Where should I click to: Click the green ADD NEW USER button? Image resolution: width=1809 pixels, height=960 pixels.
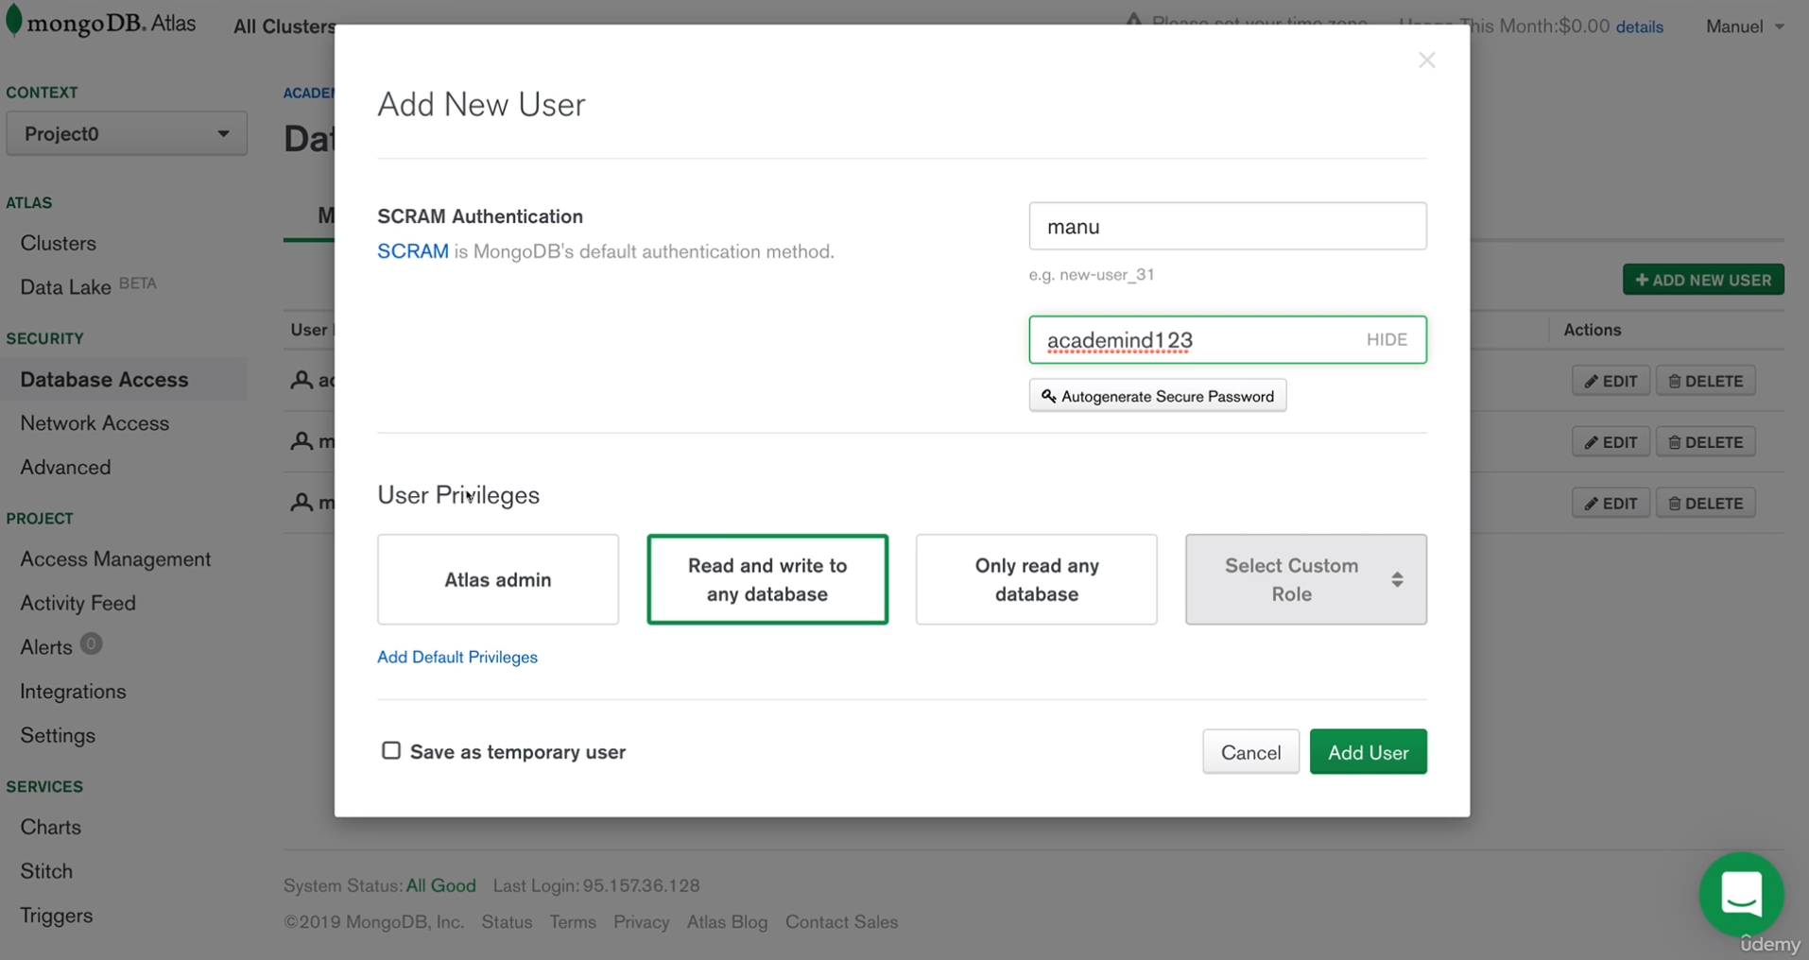[1703, 280]
